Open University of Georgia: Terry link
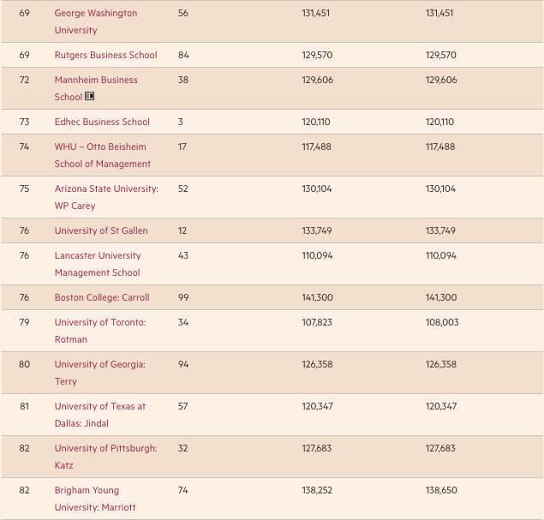Screen dimensions: 544x520 pos(100,373)
